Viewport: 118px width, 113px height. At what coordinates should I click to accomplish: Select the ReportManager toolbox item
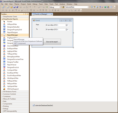[15, 35]
